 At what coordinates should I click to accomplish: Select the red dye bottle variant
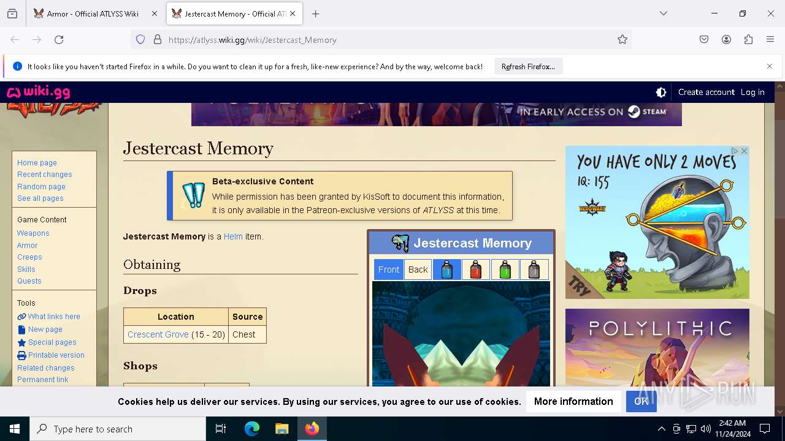click(476, 269)
